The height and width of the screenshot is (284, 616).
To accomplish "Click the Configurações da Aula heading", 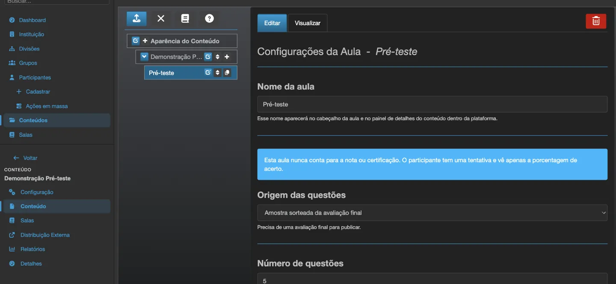I will pyautogui.click(x=337, y=52).
